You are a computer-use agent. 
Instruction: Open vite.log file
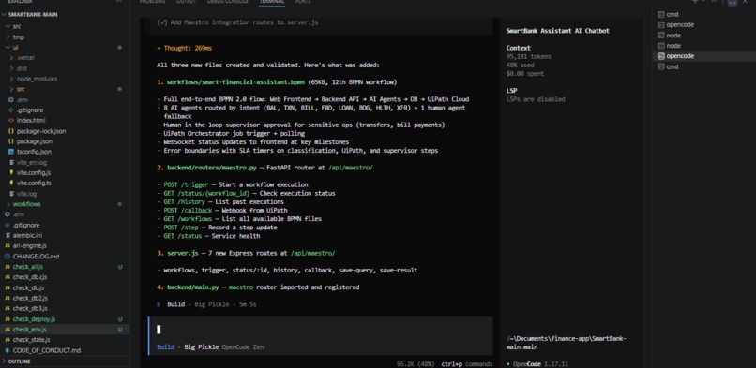click(26, 194)
